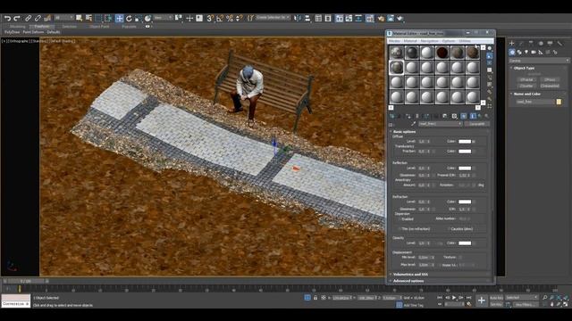
Task: Click the Mirror tool icon
Action: coord(298,18)
